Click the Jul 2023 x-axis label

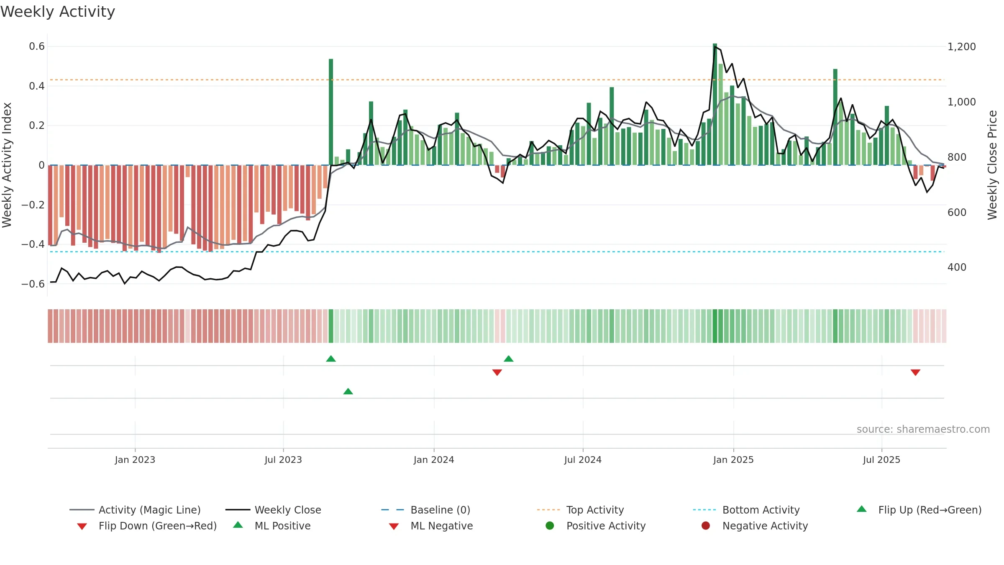point(283,460)
